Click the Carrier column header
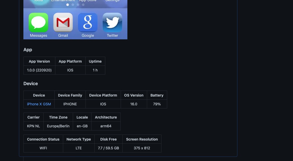The height and width of the screenshot is (161, 293). pos(34,117)
